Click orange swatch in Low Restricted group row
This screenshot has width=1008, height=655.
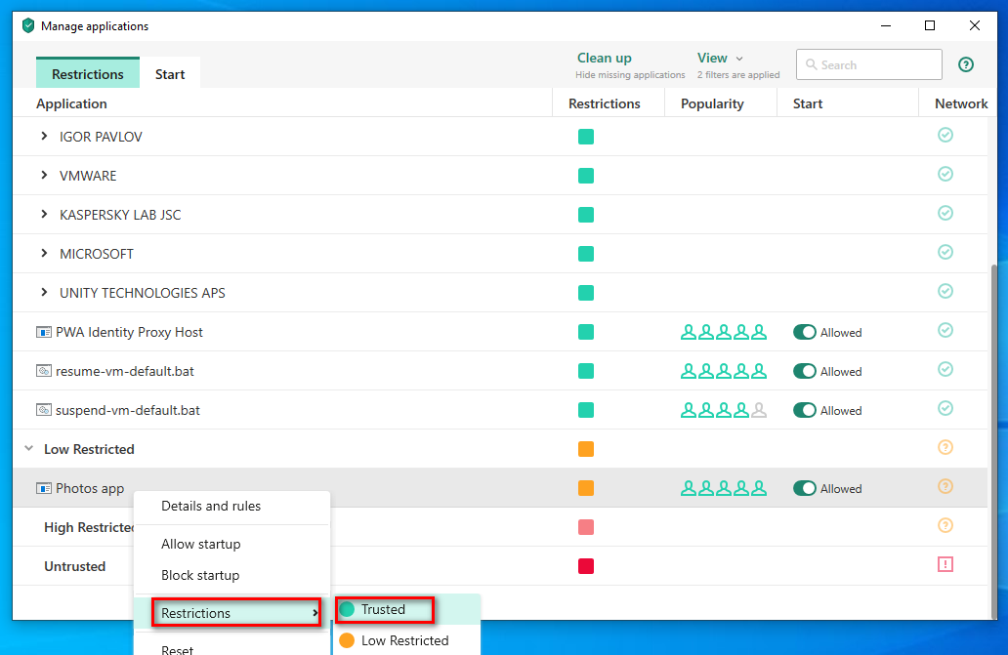point(586,449)
